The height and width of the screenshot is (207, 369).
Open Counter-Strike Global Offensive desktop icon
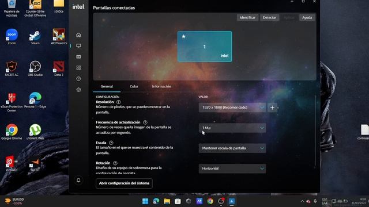[35, 9]
